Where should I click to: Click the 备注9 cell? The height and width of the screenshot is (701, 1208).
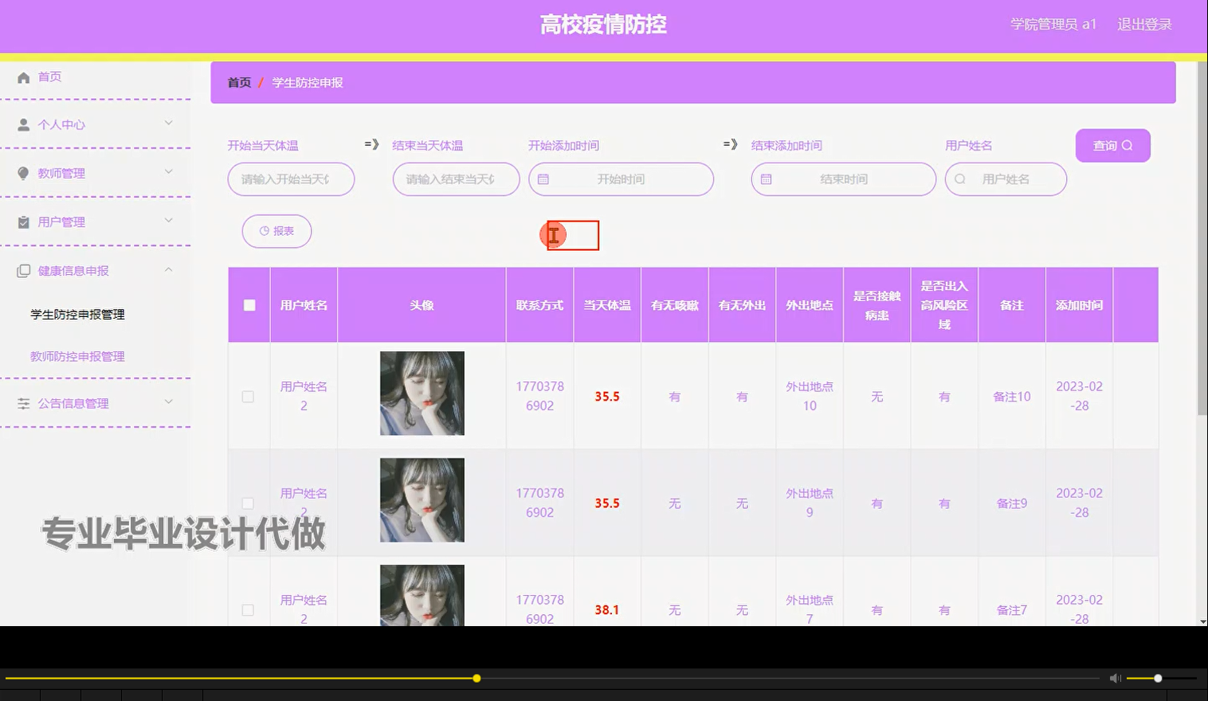[1012, 503]
